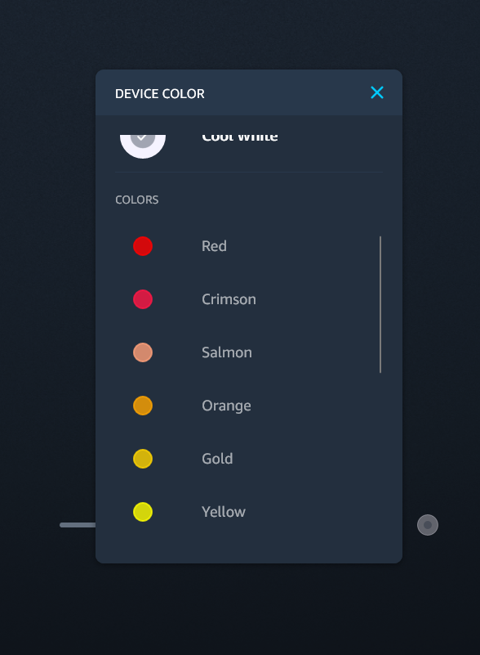This screenshot has height=655, width=480.
Task: Click the Yellow text label
Action: point(224,512)
